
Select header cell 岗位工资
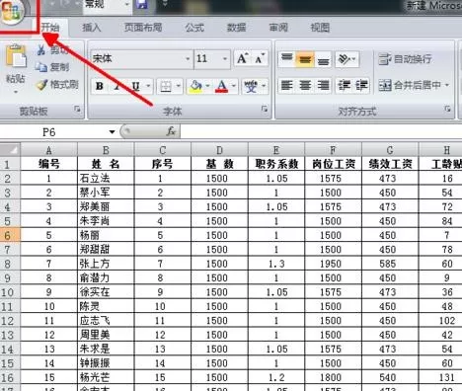tap(333, 164)
